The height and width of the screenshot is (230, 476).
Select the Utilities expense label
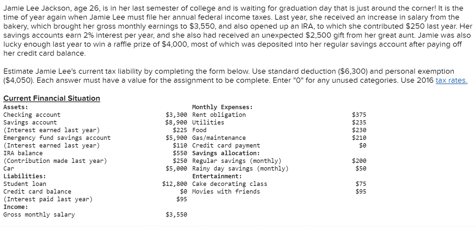point(208,123)
